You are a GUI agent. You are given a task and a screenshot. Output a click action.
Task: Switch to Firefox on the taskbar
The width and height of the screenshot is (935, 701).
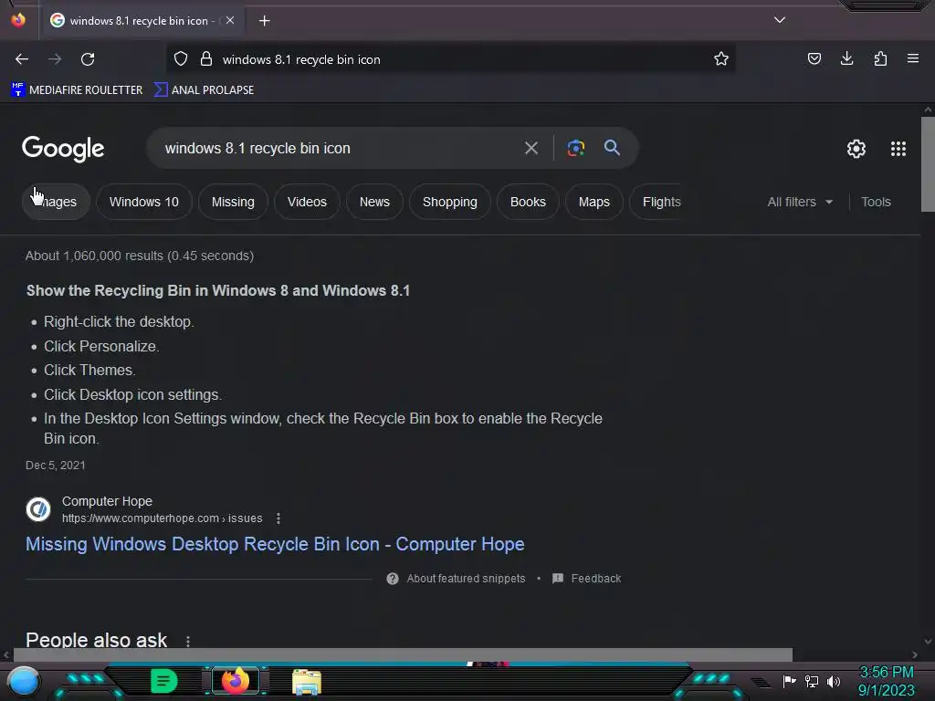click(x=235, y=681)
